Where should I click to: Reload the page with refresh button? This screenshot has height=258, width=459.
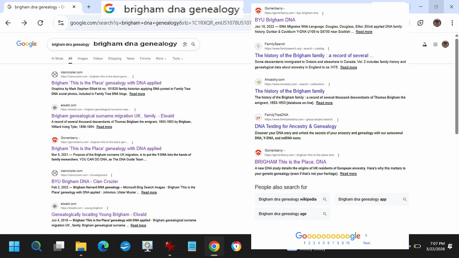pyautogui.click(x=40, y=23)
